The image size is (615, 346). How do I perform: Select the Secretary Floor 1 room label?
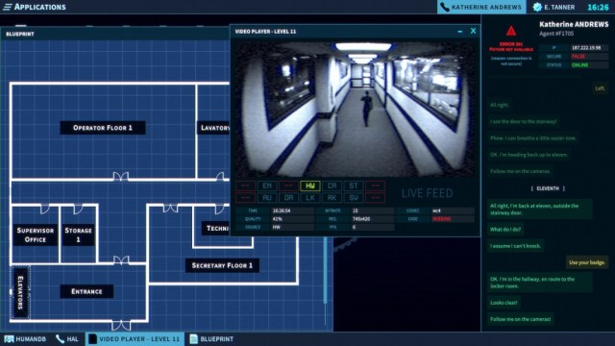[x=222, y=265]
